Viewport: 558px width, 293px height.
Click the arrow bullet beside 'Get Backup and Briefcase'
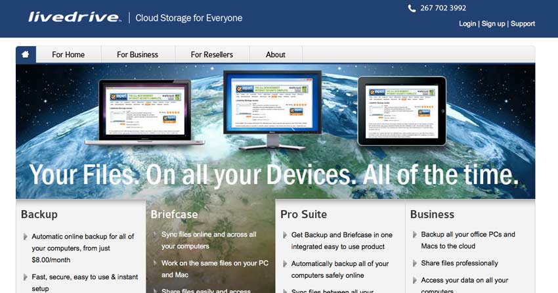tap(285, 235)
